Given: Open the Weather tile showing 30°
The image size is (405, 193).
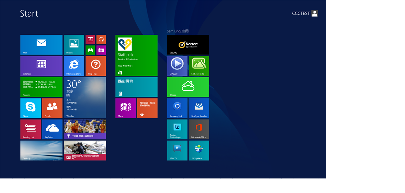Looking at the screenshot, I should coord(85,97).
